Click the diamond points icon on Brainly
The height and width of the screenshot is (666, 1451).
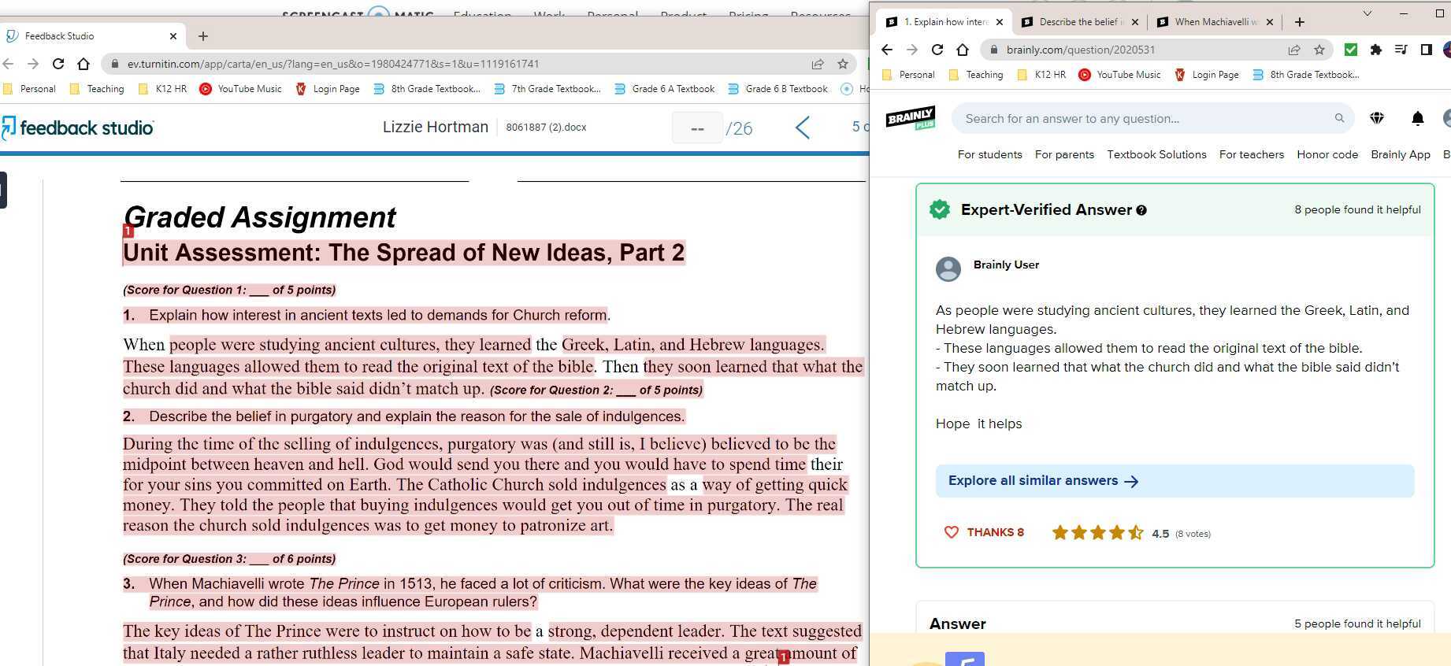(1377, 118)
